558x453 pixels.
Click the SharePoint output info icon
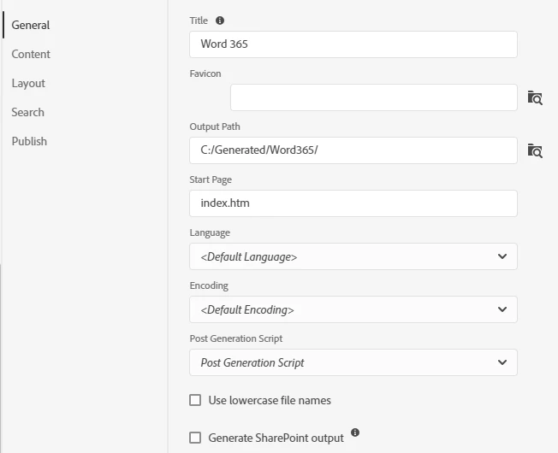(x=355, y=433)
